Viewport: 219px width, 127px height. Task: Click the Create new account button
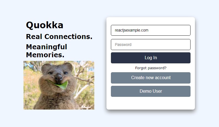[x=151, y=78]
